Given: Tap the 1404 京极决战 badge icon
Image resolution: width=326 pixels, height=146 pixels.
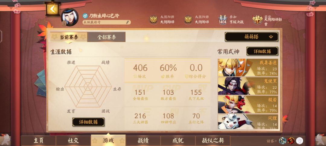Looking at the screenshot, I should click(223, 20).
